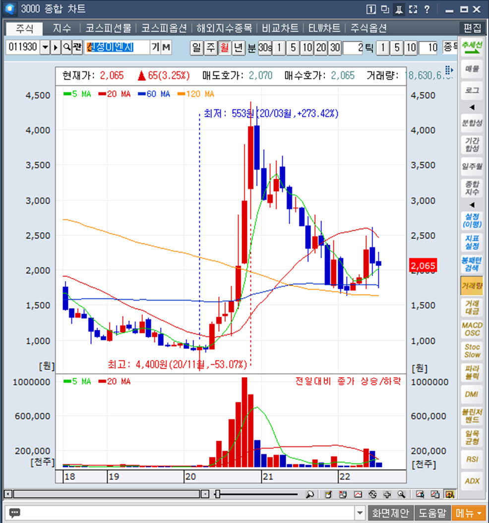Click the tick count field showing 10

click(x=428, y=48)
